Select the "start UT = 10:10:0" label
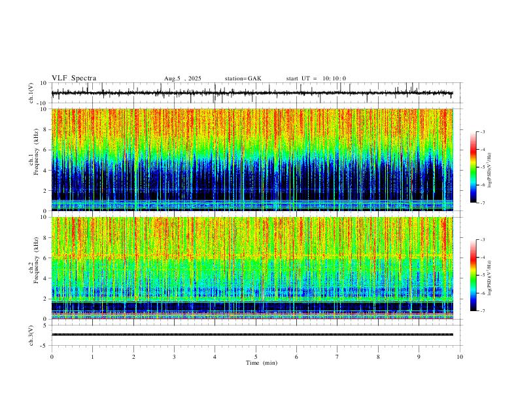This screenshot has width=518, height=400. click(x=316, y=78)
